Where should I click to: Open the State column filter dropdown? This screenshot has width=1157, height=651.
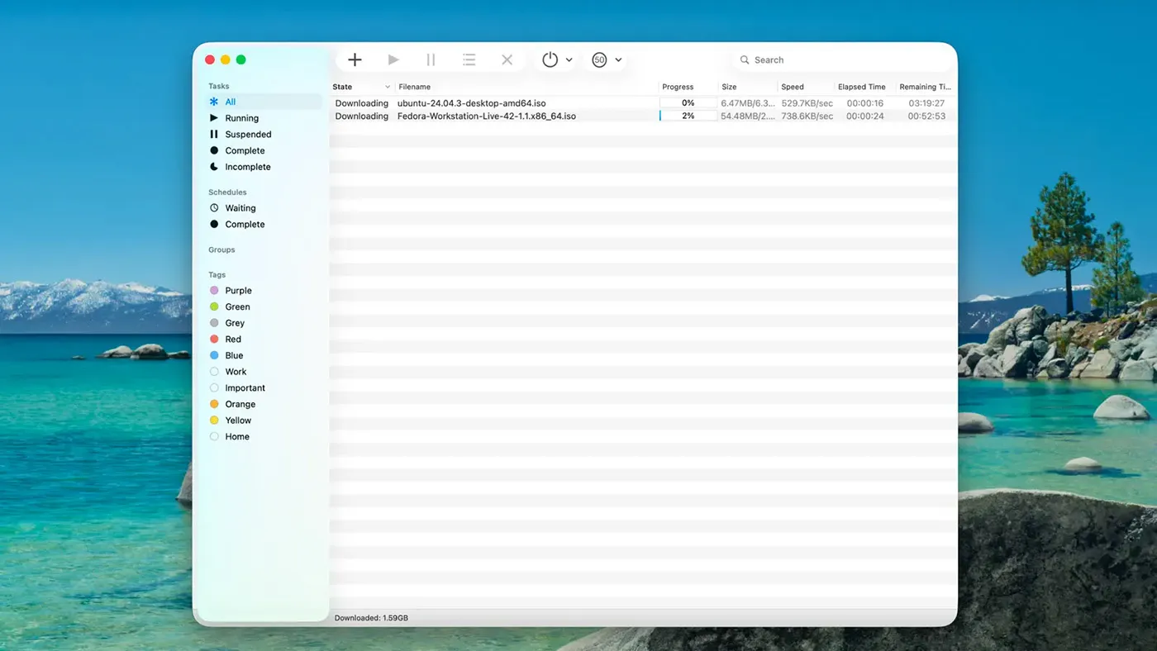coord(387,86)
